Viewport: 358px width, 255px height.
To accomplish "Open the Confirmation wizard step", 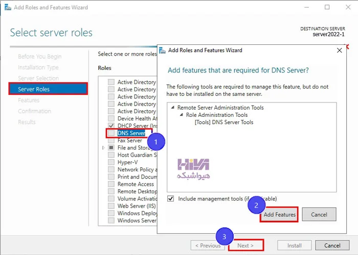I will (34, 111).
